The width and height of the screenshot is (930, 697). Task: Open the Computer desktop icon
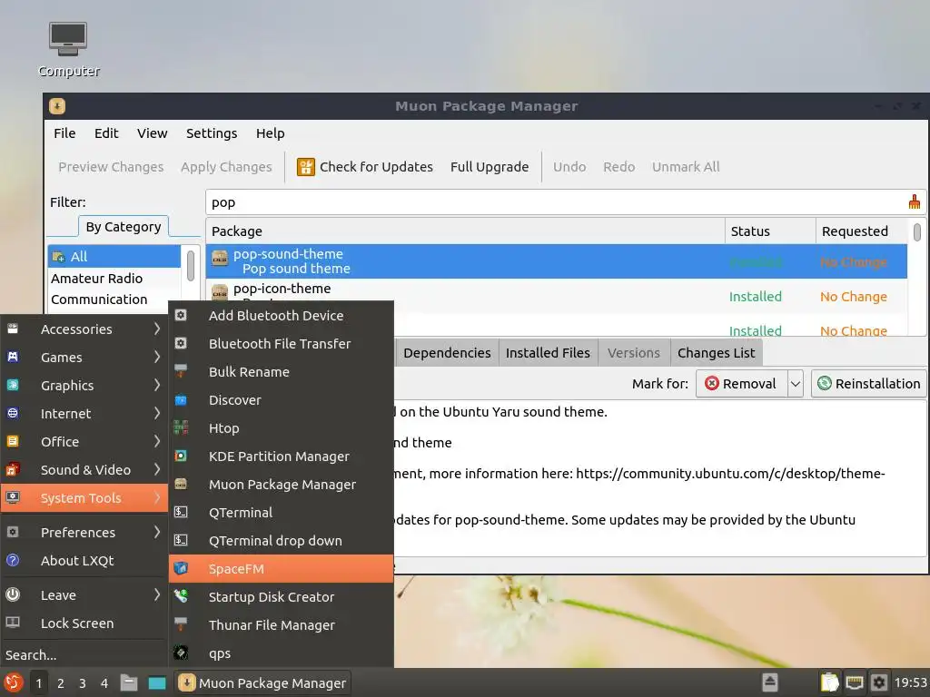point(68,50)
